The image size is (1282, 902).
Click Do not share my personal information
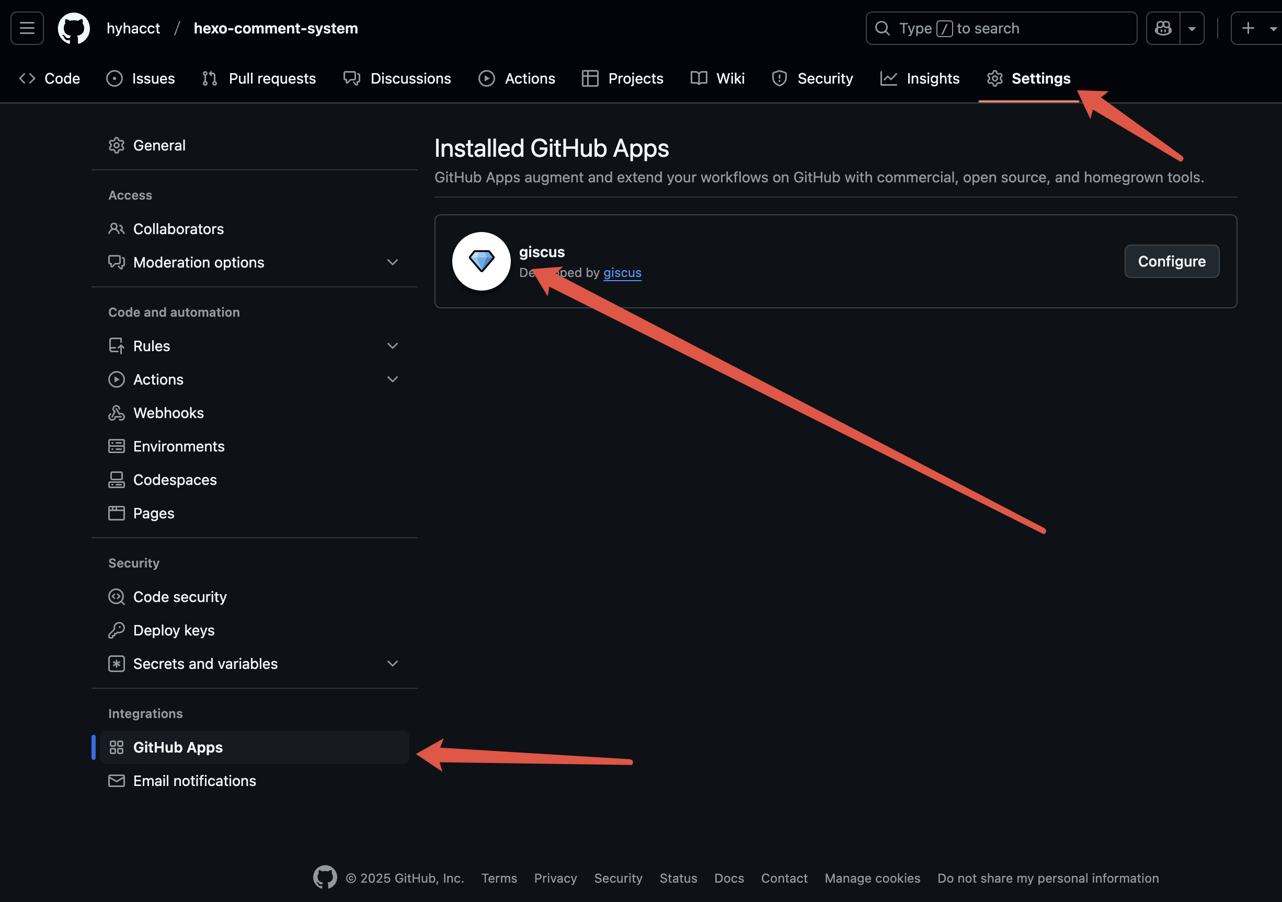[1048, 878]
